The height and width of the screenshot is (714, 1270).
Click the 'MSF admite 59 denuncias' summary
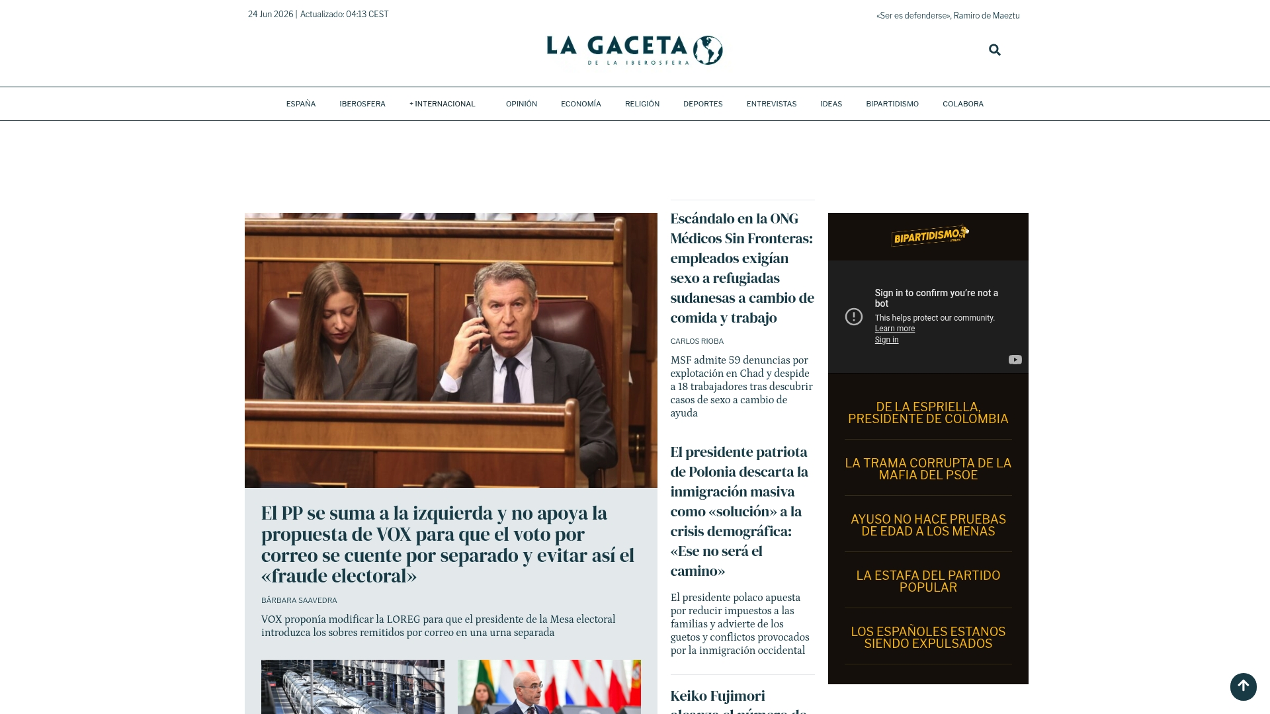741,386
